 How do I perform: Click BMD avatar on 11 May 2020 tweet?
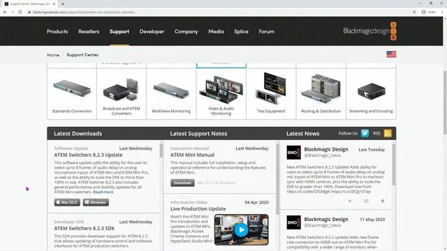click(293, 222)
